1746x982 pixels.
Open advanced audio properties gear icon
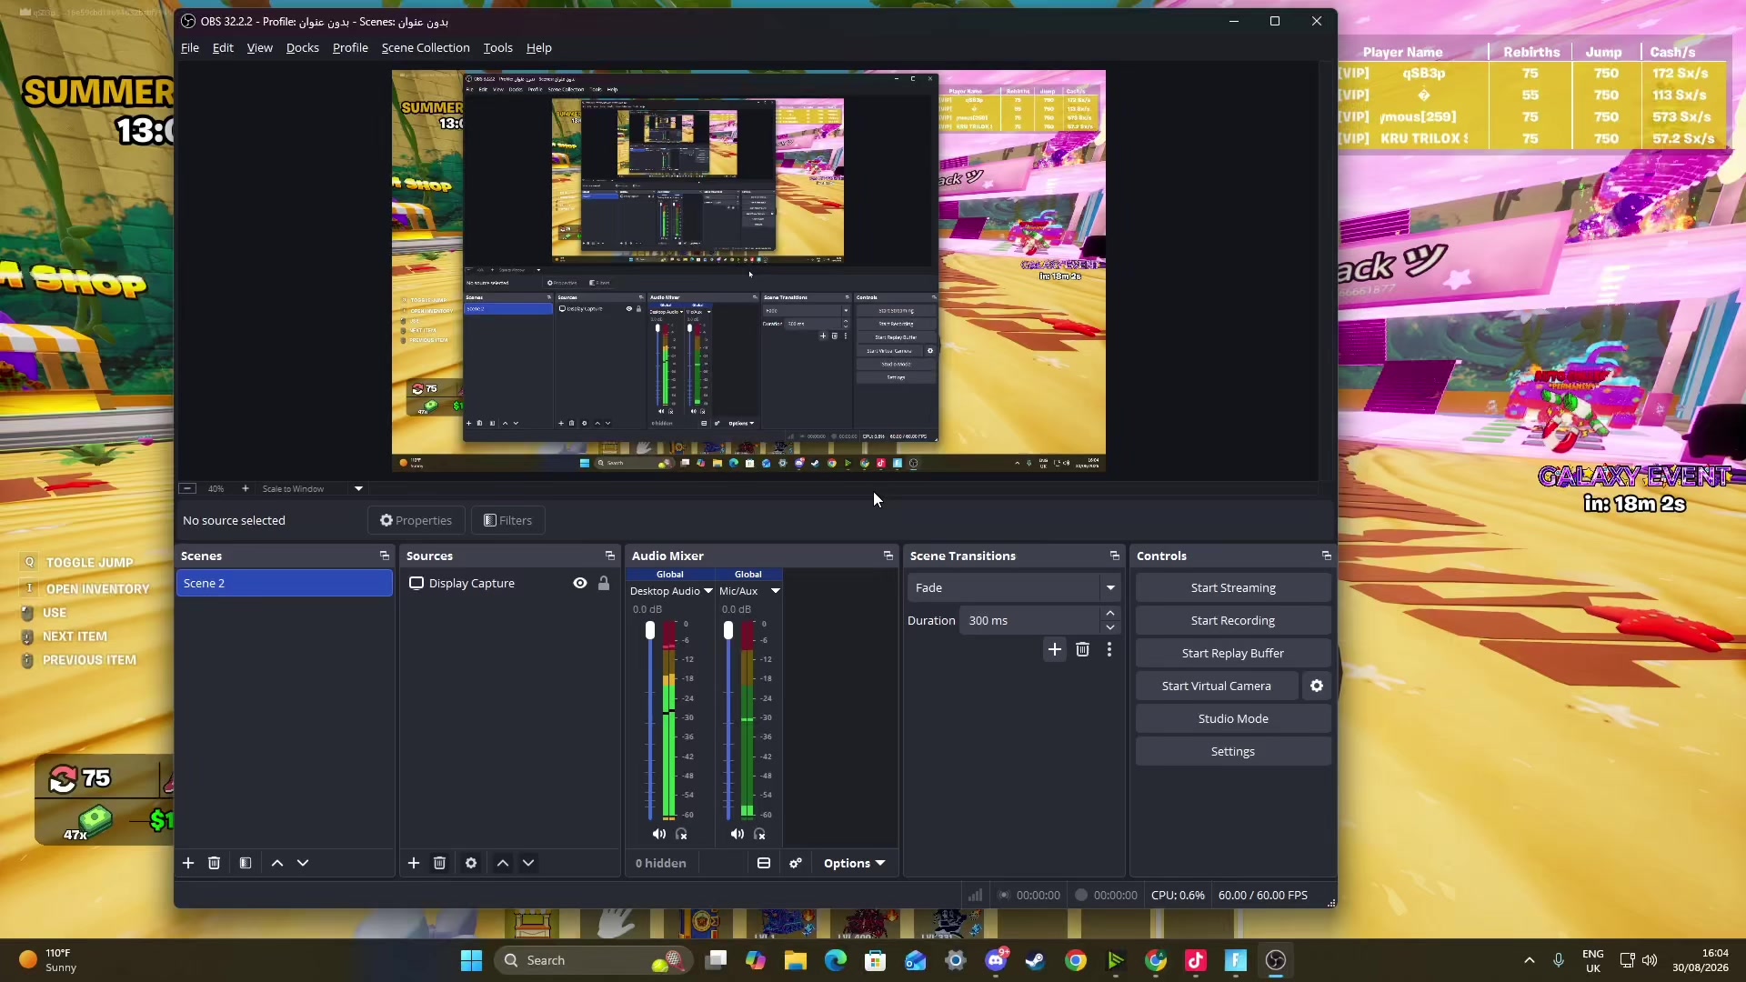click(796, 863)
